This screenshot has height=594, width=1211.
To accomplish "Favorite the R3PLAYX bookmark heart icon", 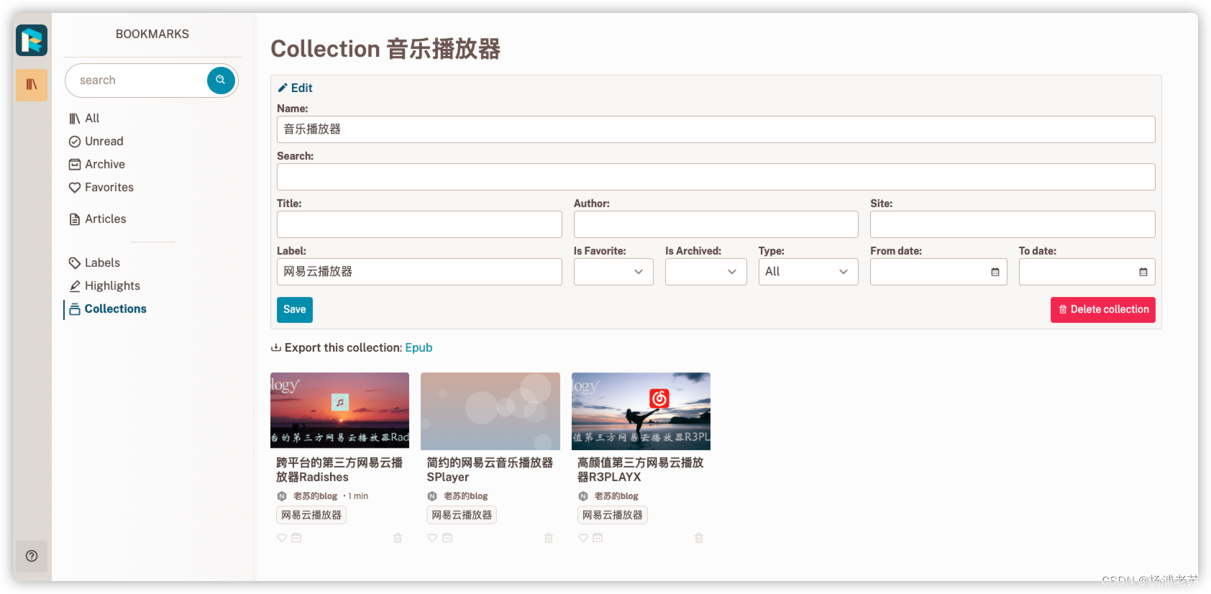I will (x=583, y=538).
